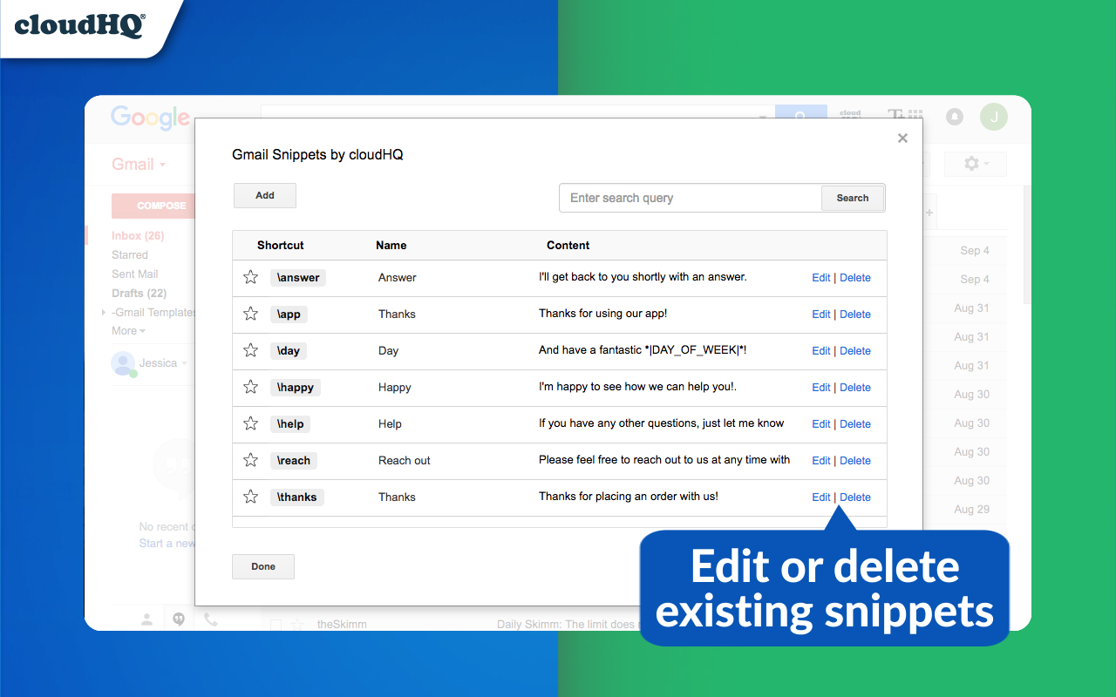Screen dimensions: 1116x697
Task: Star the \answer snippet as favorite
Action: click(250, 276)
